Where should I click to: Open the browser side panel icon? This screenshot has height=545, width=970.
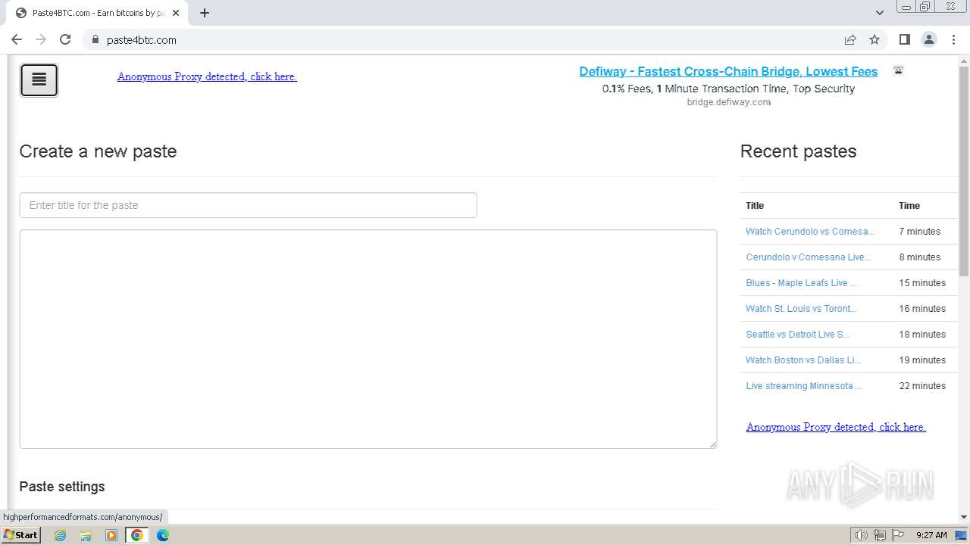[x=904, y=39]
